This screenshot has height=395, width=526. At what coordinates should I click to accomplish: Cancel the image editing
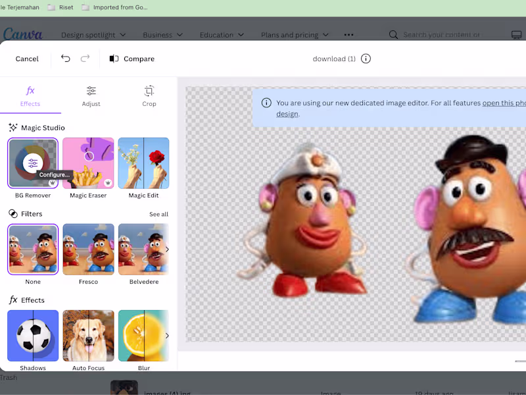coord(27,59)
